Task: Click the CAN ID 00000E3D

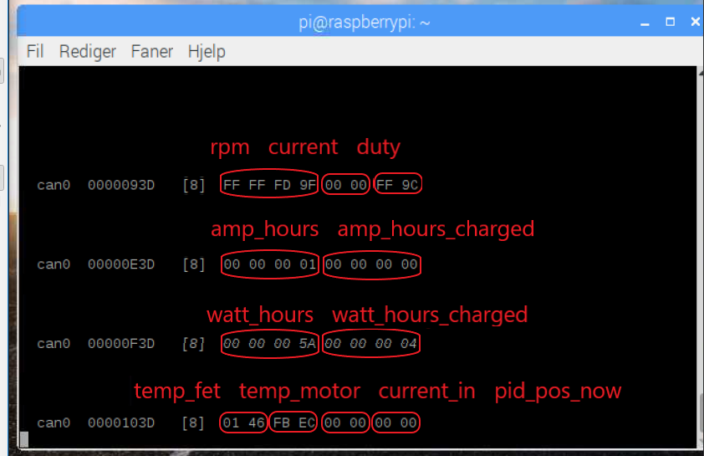Action: [x=121, y=264]
